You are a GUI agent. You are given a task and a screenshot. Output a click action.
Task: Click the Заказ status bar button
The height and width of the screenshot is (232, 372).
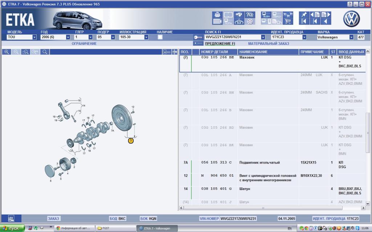[x=53, y=219]
